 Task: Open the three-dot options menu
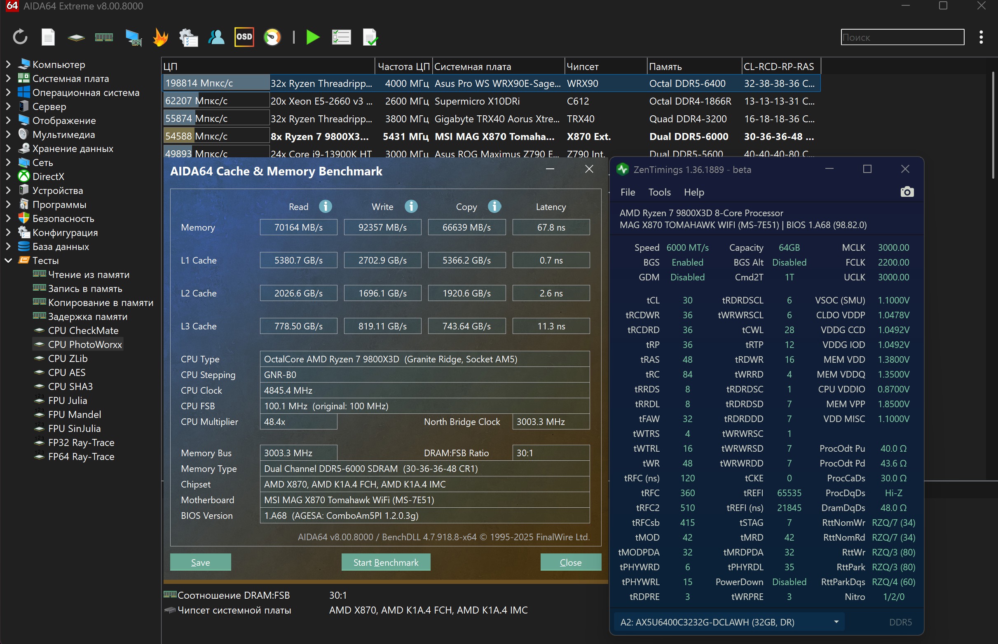(x=981, y=37)
